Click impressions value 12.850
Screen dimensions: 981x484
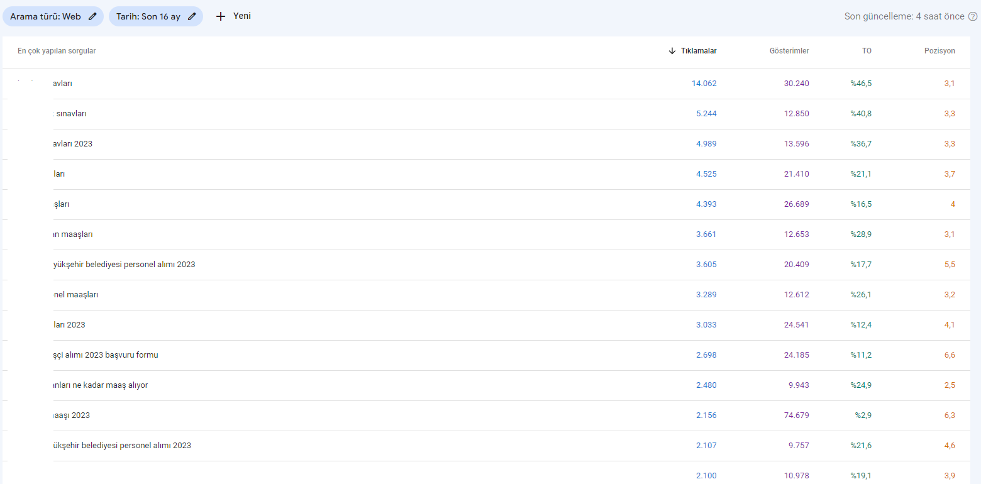coord(796,114)
